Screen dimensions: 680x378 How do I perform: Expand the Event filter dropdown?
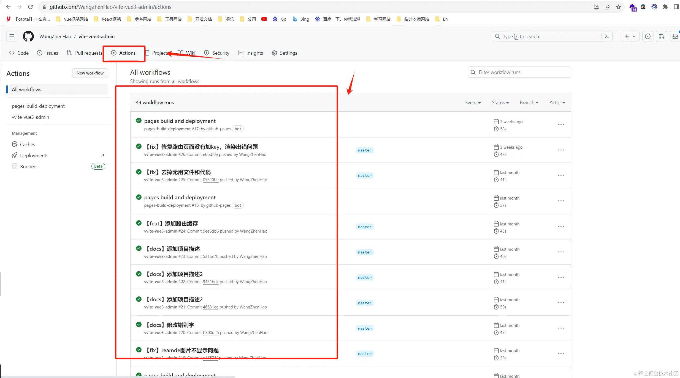(473, 103)
